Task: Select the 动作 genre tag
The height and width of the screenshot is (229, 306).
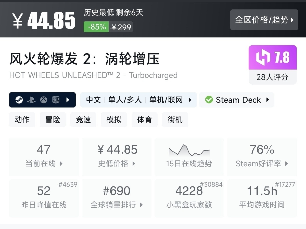Action: pyautogui.click(x=22, y=120)
